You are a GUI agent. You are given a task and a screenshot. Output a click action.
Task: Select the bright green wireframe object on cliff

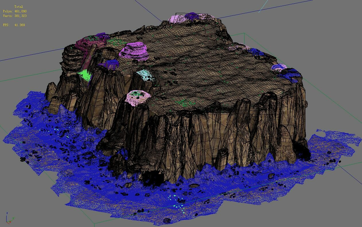(x=85, y=76)
